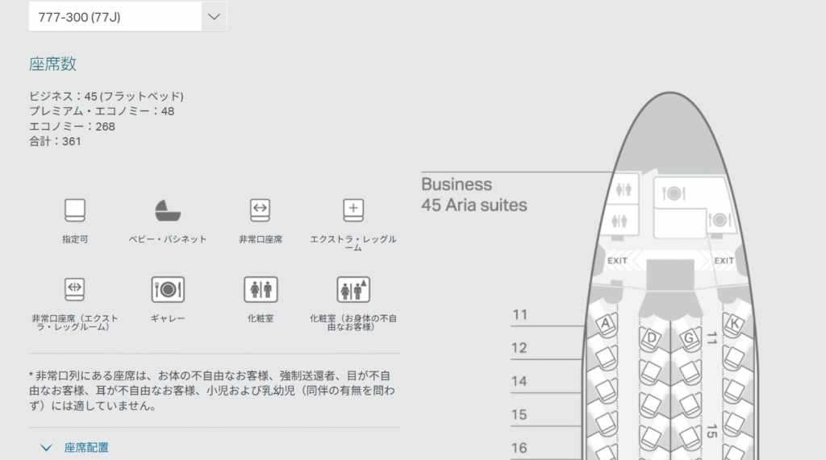Viewport: 826px width, 460px height.
Task: Click the 非常口座席（エクストラ・レッグルーム） legend icon
Action: tap(75, 288)
